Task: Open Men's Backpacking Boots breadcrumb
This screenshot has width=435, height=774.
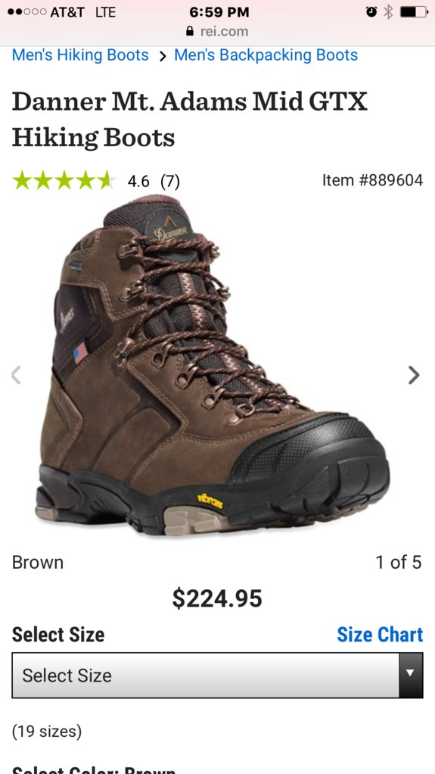Action: tap(266, 55)
